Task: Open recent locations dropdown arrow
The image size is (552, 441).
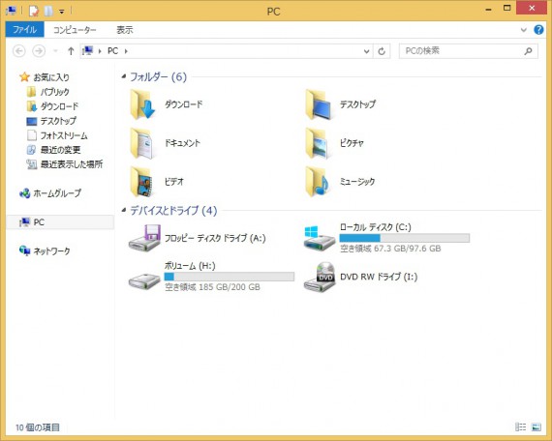Action: 55,51
